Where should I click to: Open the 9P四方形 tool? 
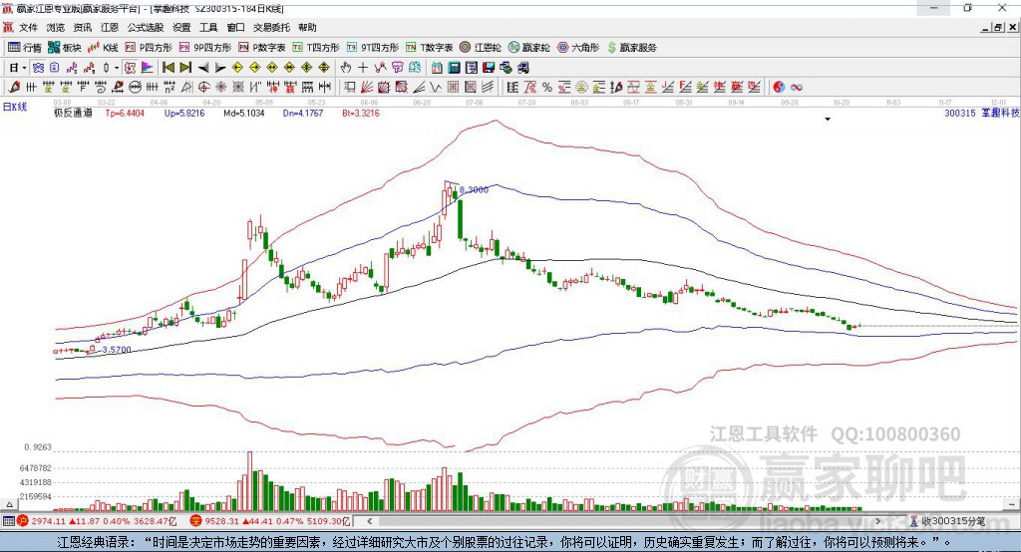point(205,48)
